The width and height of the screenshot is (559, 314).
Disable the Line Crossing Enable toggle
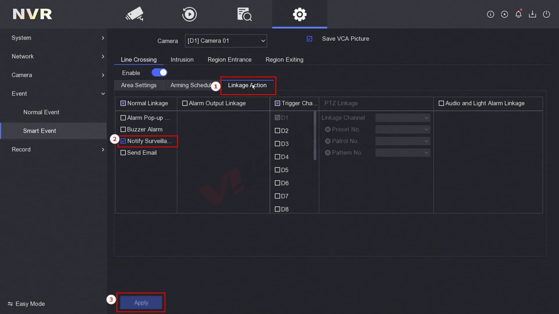pyautogui.click(x=159, y=72)
